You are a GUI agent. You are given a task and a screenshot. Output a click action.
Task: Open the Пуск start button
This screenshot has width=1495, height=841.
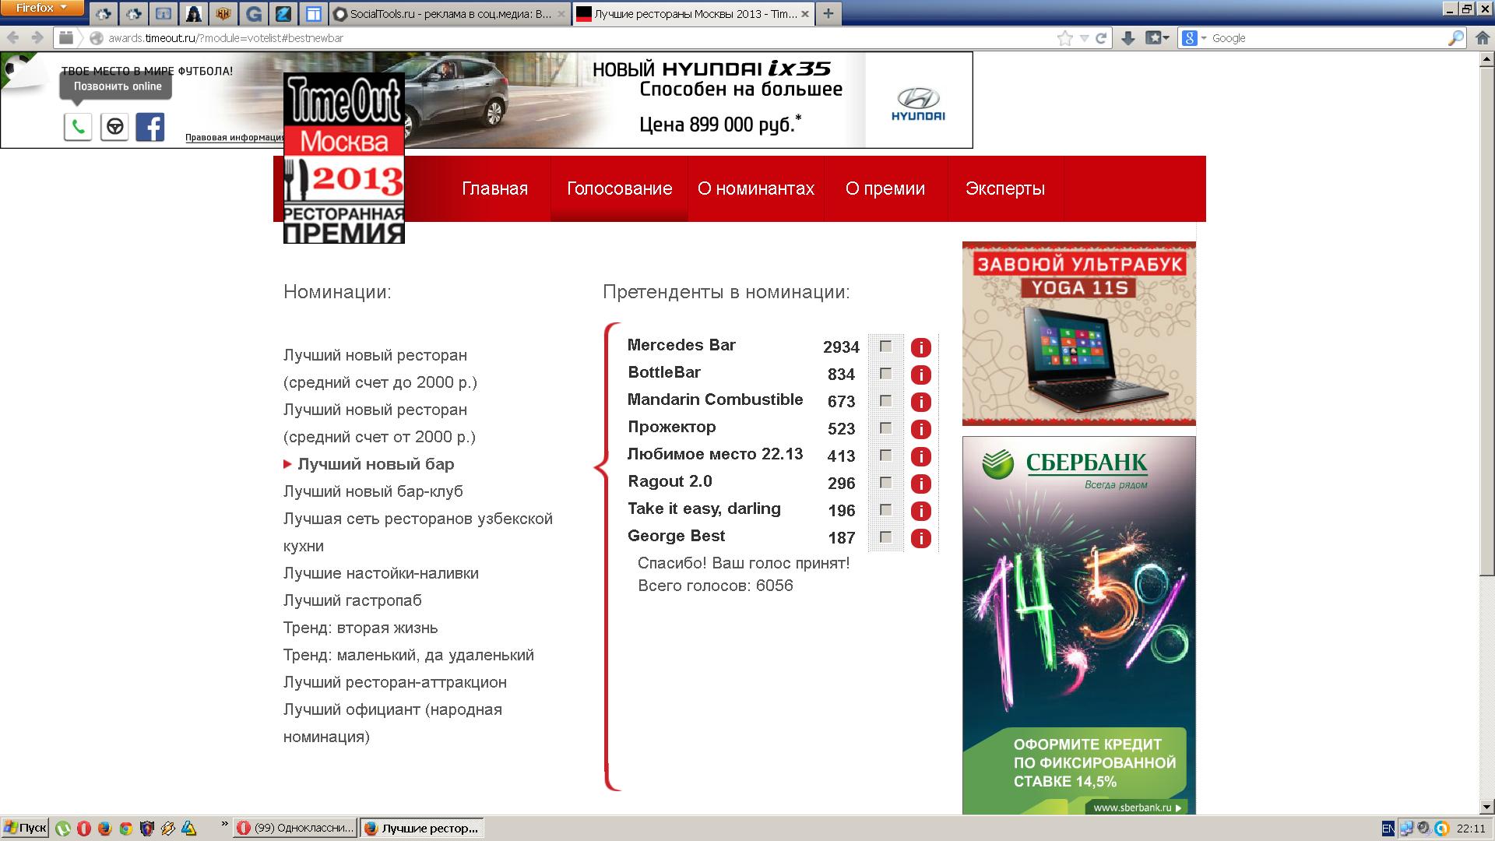point(25,828)
